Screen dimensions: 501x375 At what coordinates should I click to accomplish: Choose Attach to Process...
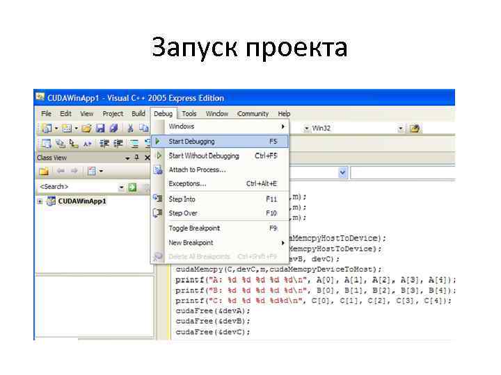[x=220, y=169]
